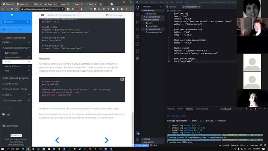This screenshot has height=151, width=268.
Task: Open Extensions view in VS Code activity bar
Action: 137,44
